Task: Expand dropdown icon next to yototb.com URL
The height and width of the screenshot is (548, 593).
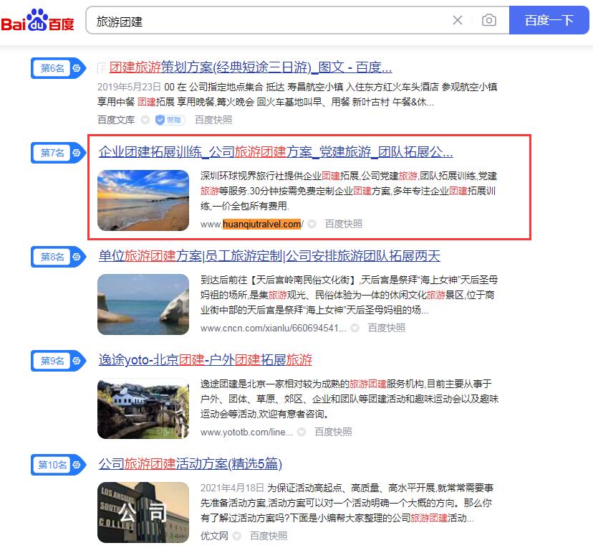Action: coord(302,432)
